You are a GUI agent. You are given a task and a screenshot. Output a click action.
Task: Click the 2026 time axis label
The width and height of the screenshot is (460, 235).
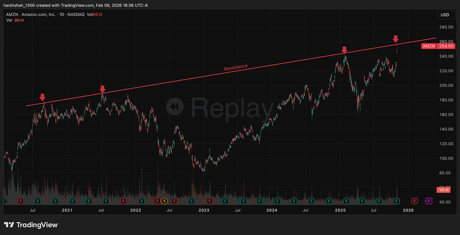tap(408, 210)
